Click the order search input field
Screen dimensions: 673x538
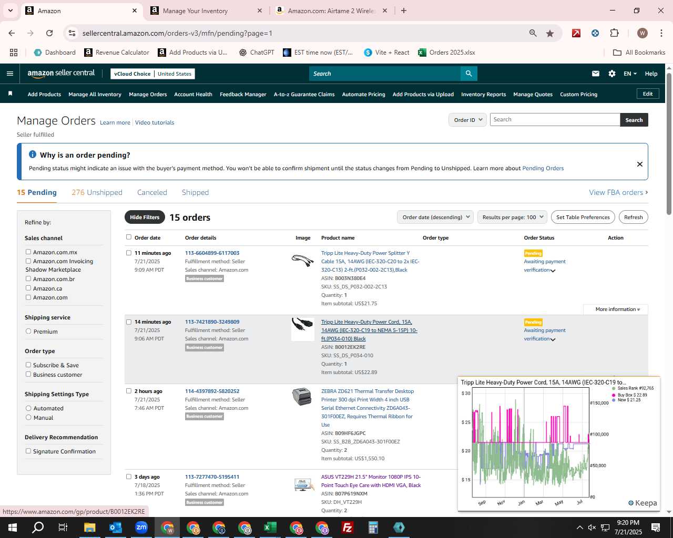(x=555, y=120)
